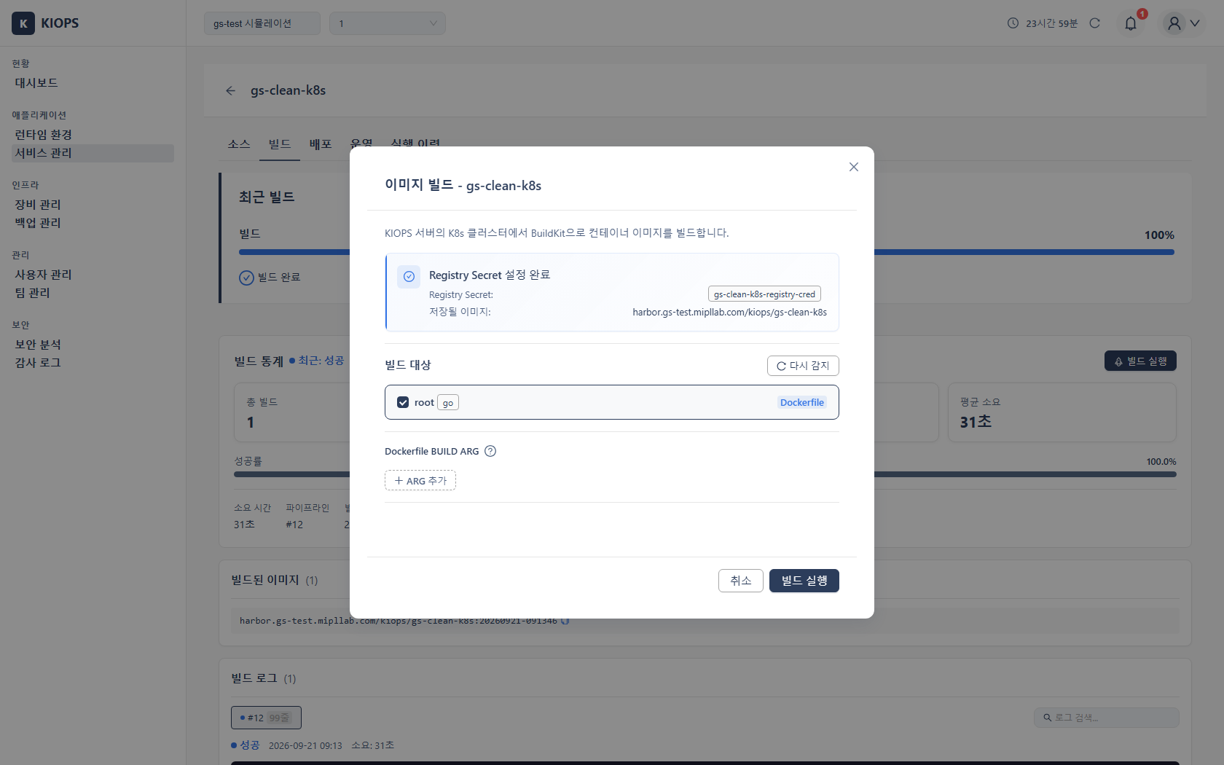This screenshot has height=765, width=1224.
Task: Click the 총 빌드 card
Action: 292,412
